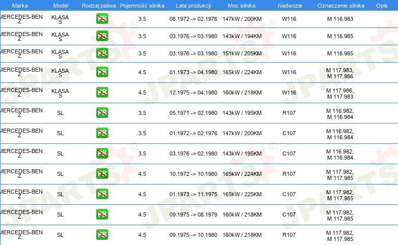The image size is (398, 245).
Task: Select fuel icon in 09.1975 -> 10.1980 row
Action: [102, 234]
